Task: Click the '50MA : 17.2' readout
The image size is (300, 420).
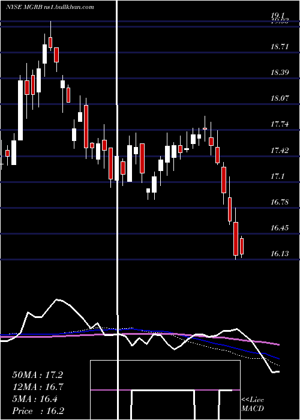Action: pos(37,375)
